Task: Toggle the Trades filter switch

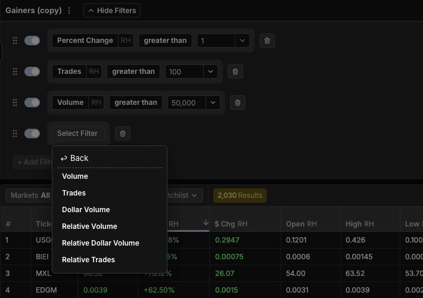Action: coord(32,72)
